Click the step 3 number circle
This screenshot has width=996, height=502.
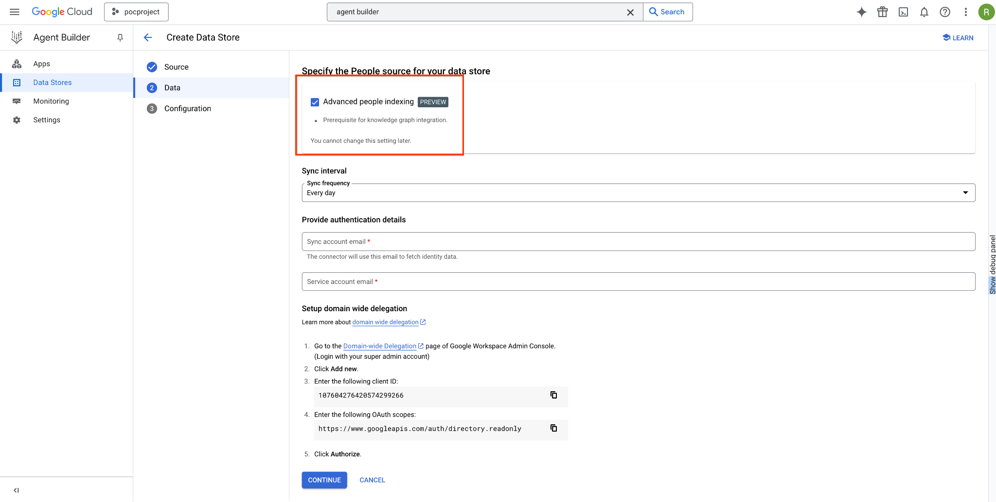coord(152,109)
